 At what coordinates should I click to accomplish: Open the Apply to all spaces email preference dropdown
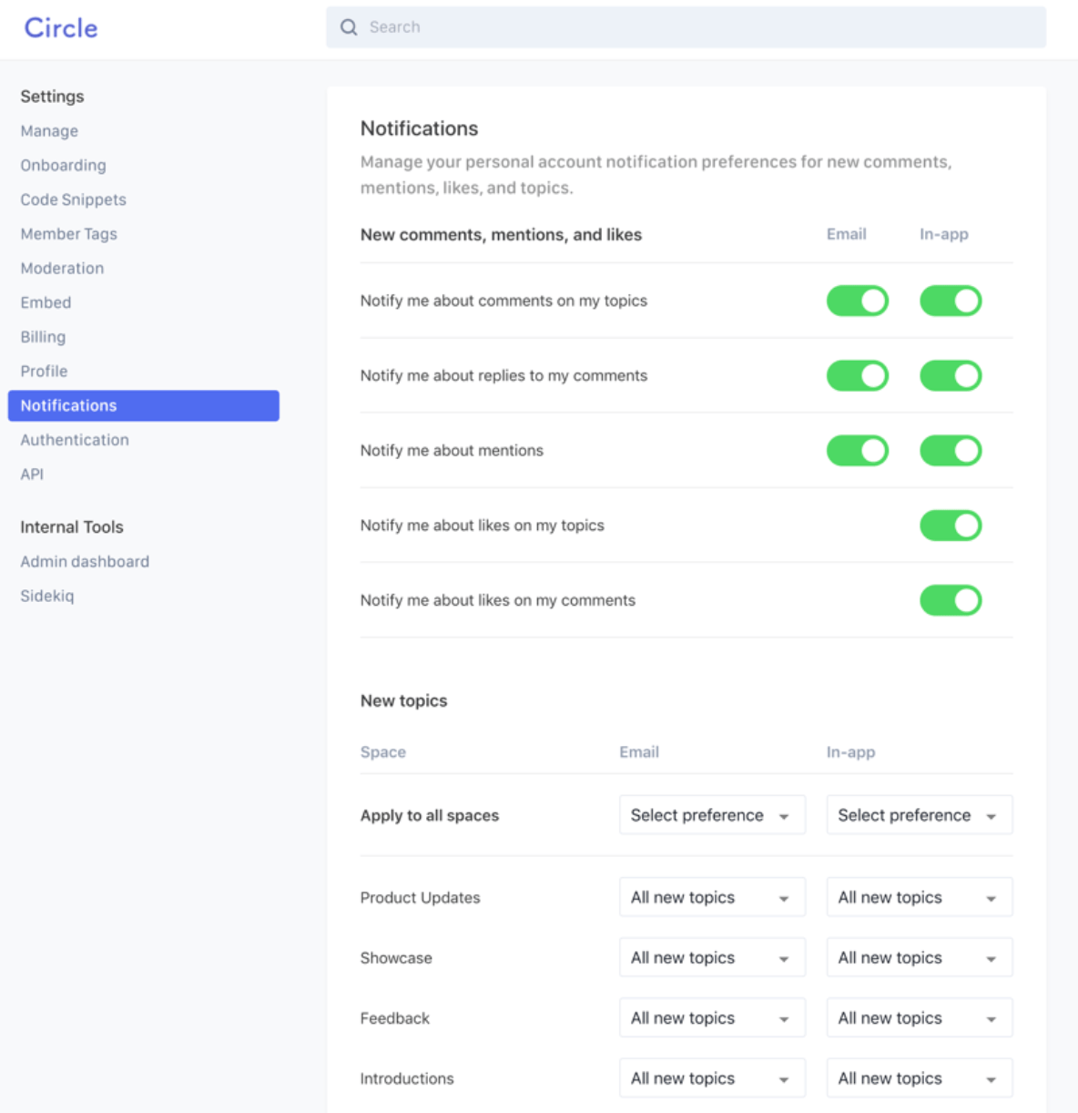point(711,814)
